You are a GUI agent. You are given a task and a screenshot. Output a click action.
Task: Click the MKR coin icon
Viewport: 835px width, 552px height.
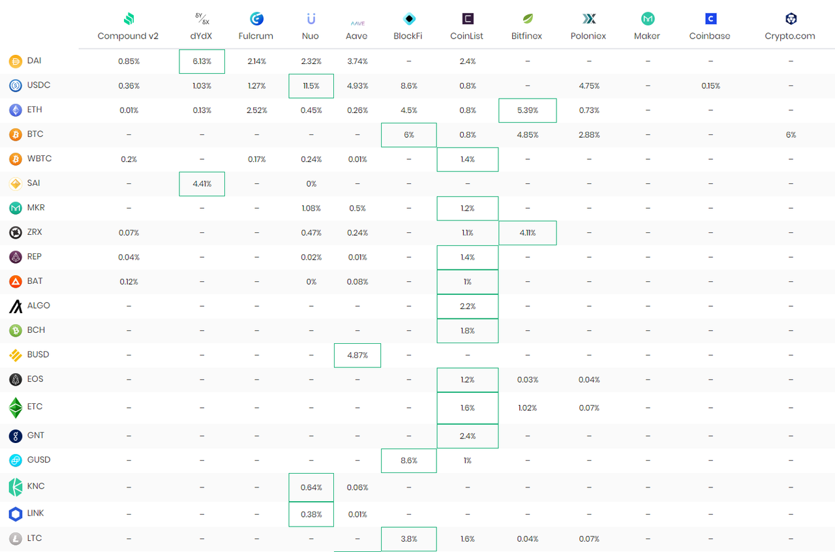click(x=16, y=208)
